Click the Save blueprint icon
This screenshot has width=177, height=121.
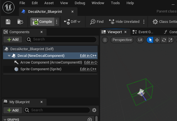(8, 22)
